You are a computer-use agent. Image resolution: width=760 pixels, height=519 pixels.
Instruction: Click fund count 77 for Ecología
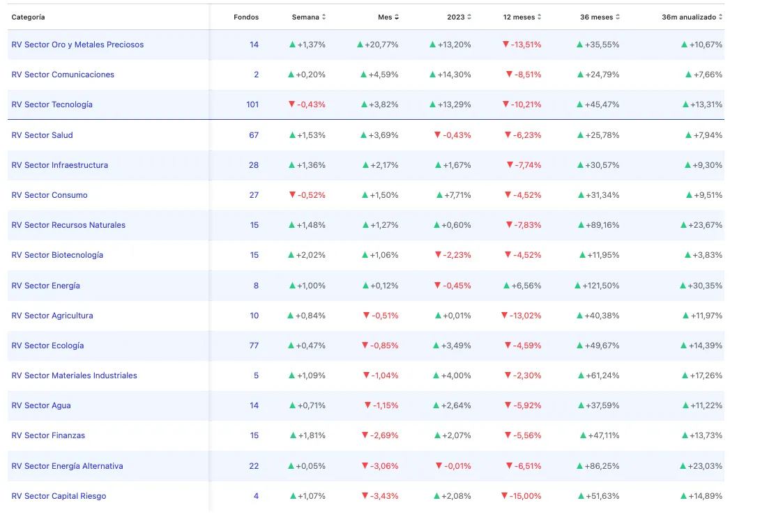254,346
